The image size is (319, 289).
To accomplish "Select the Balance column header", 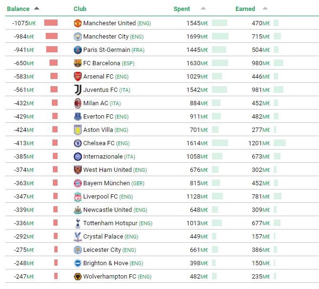I will (x=18, y=9).
